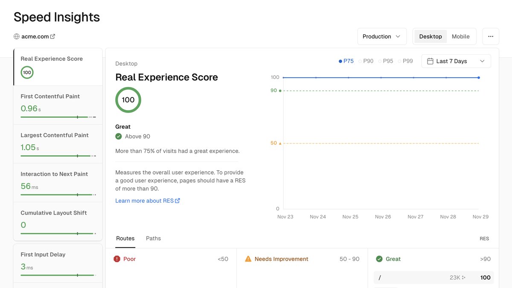The height and width of the screenshot is (288, 512).
Task: Switch to the Routes tab
Action: click(x=125, y=239)
